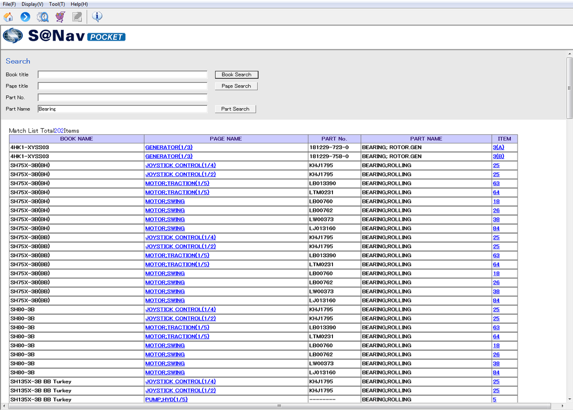Click the blue forward arrow icon
Viewport: 573px width, 410px height.
point(25,17)
